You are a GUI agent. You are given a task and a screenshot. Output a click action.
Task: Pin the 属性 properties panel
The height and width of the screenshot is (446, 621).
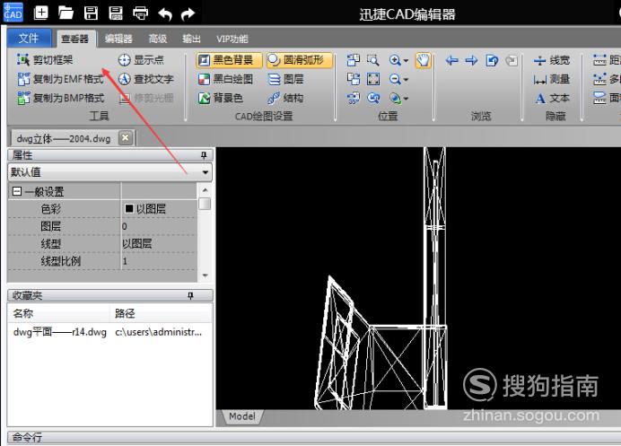pos(204,155)
